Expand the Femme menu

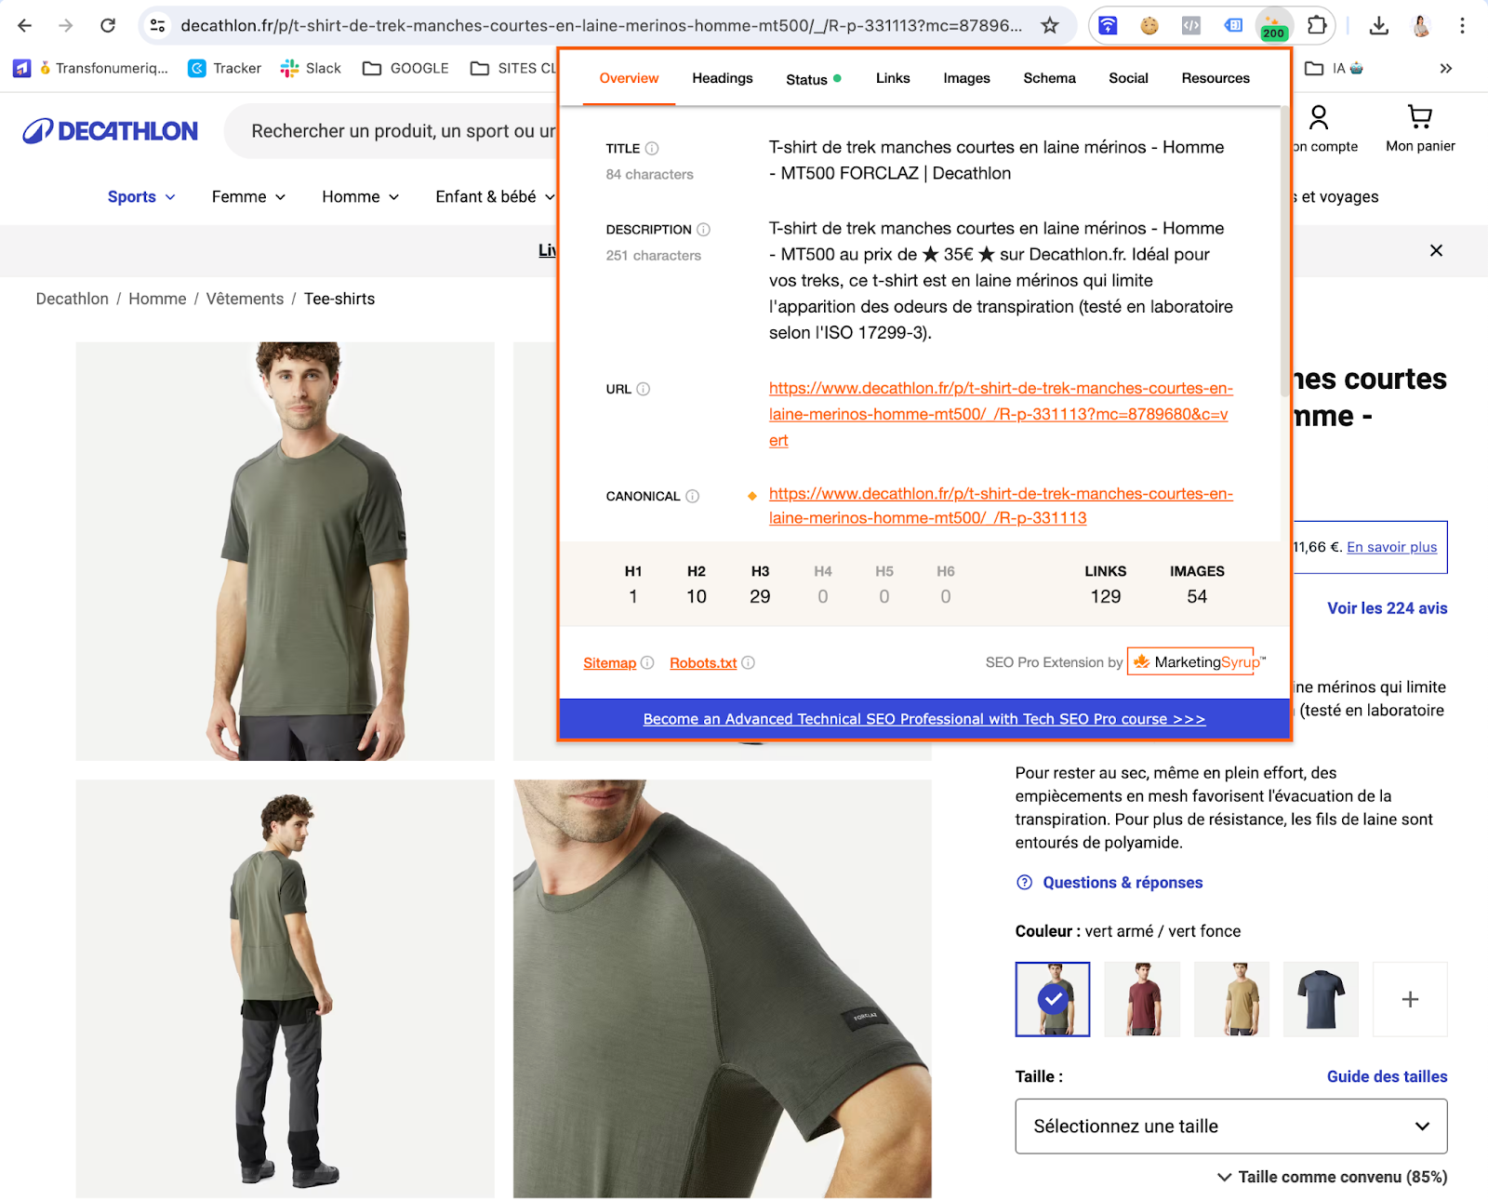[248, 196]
